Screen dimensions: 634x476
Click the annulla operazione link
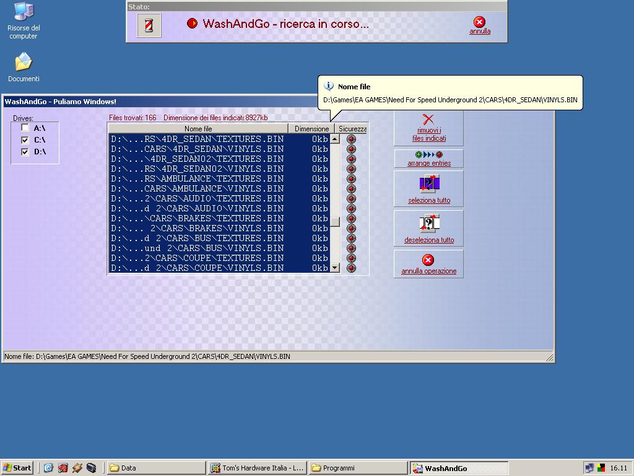tap(428, 271)
